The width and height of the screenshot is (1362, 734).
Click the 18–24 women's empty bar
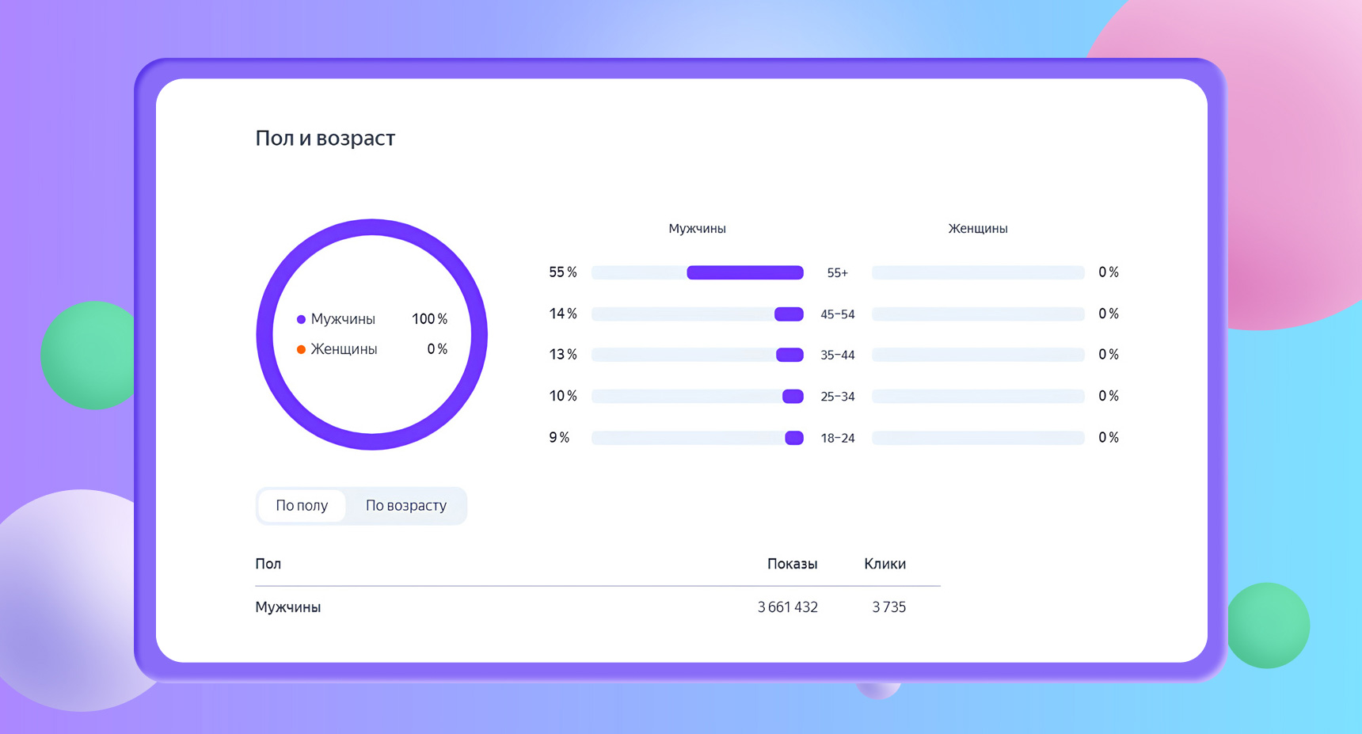tap(978, 438)
